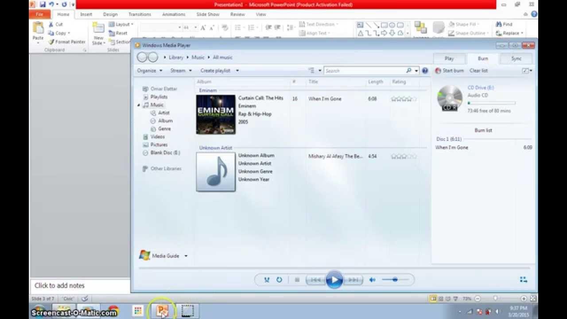Go back in Media Player
Image resolution: width=567 pixels, height=319 pixels.
pyautogui.click(x=142, y=57)
